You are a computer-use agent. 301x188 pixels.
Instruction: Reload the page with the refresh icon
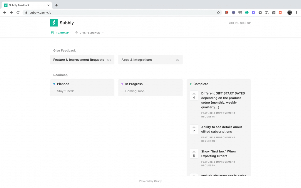[x=18, y=13]
